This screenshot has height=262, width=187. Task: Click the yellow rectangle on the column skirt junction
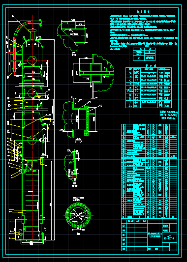tap(42, 161)
